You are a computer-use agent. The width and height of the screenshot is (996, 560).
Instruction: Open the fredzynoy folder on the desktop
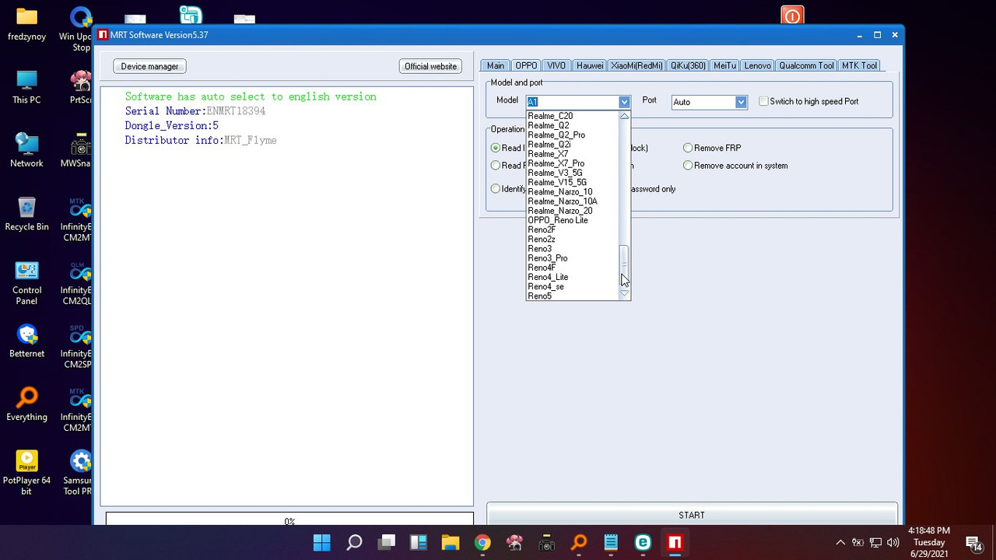[x=26, y=23]
